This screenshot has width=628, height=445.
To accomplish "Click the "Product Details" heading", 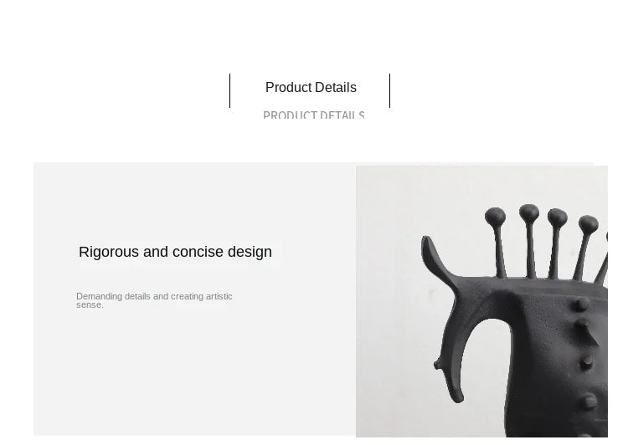I will pyautogui.click(x=311, y=87).
